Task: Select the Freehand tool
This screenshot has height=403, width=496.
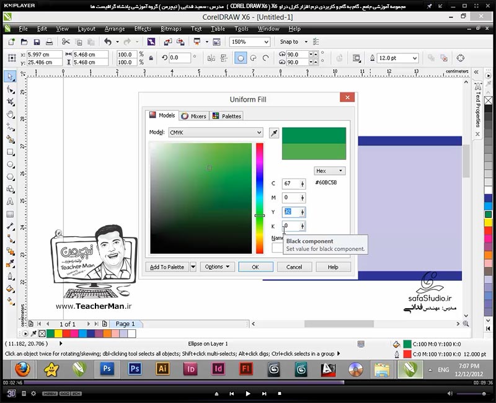Action: 10,127
